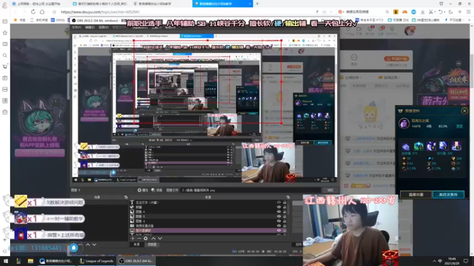Screen dimensions: 474x266
Task: Open browser sidebar reading book icon
Action: (x=5, y=44)
